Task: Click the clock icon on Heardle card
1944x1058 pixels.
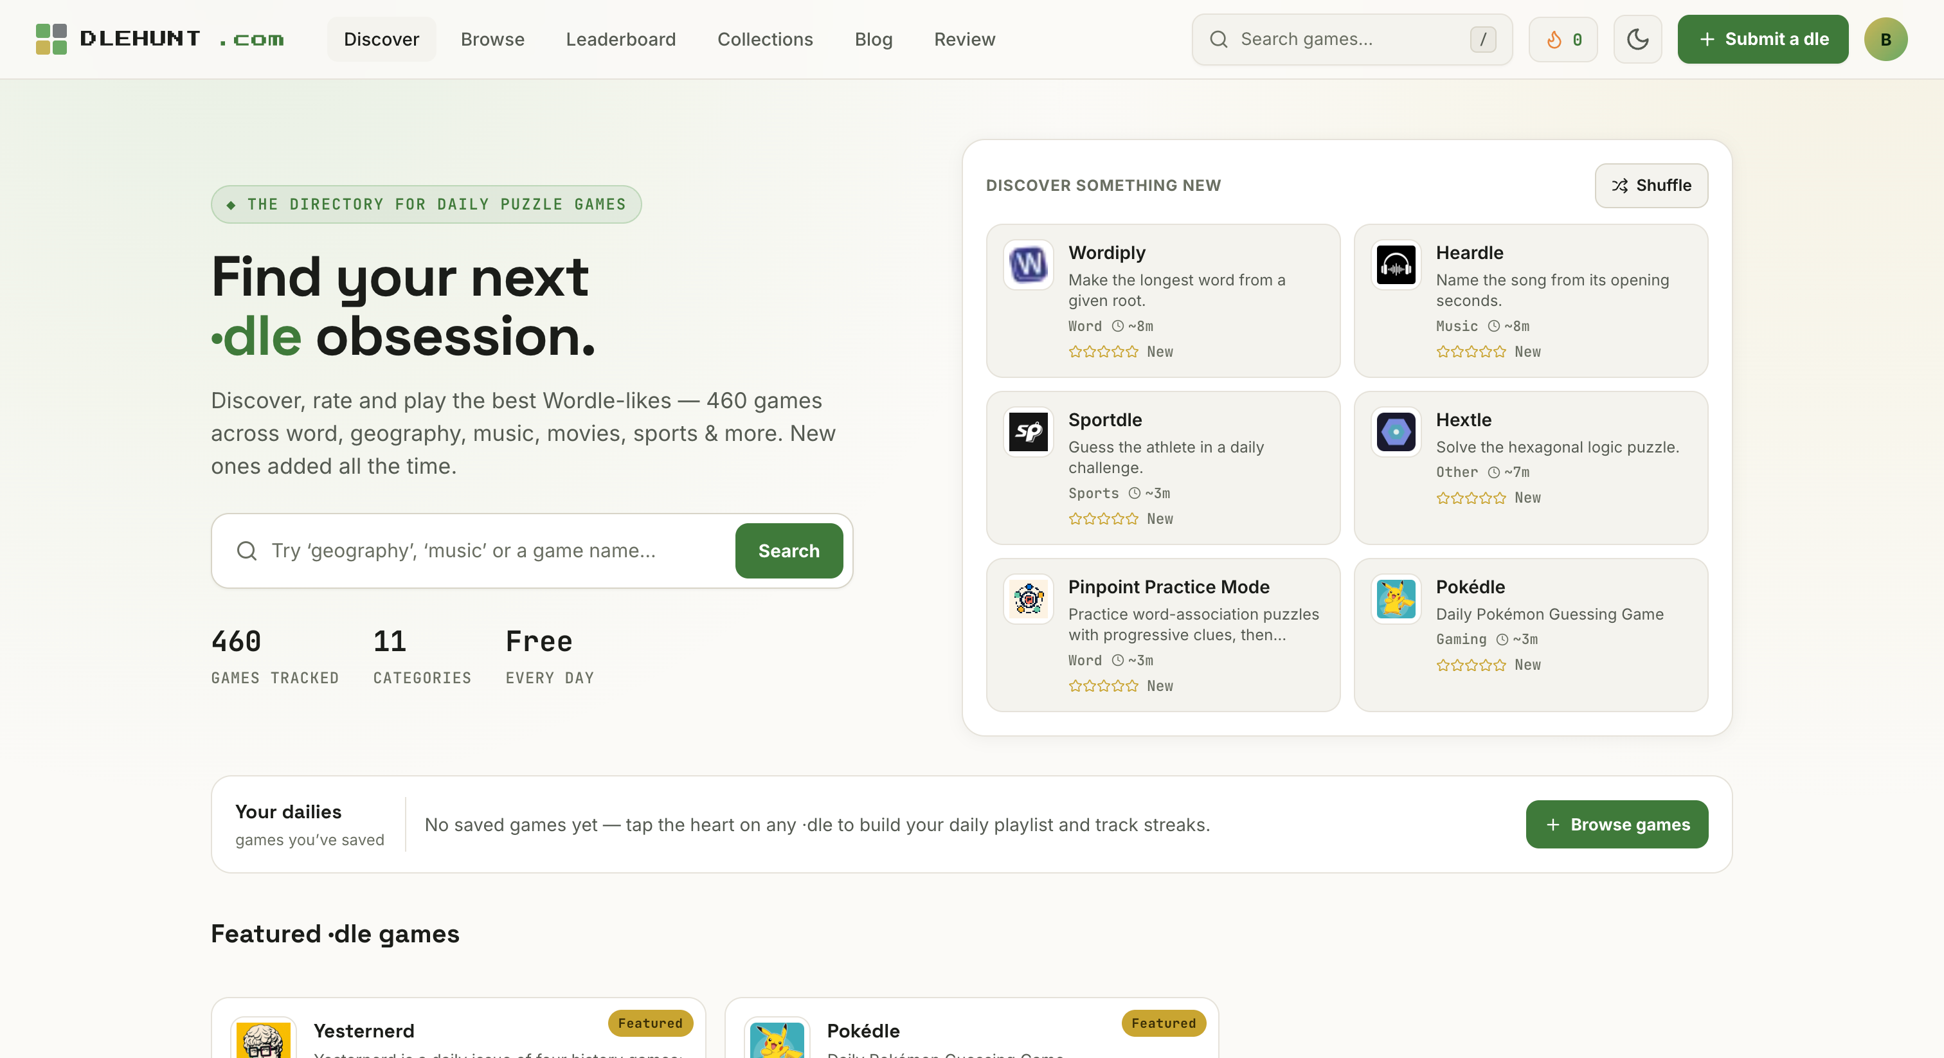Action: (x=1493, y=326)
